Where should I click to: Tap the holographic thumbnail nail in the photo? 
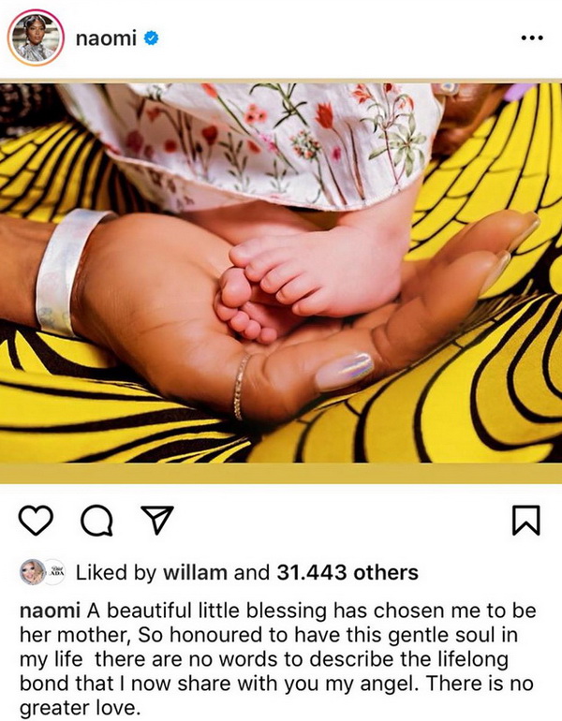tap(344, 372)
